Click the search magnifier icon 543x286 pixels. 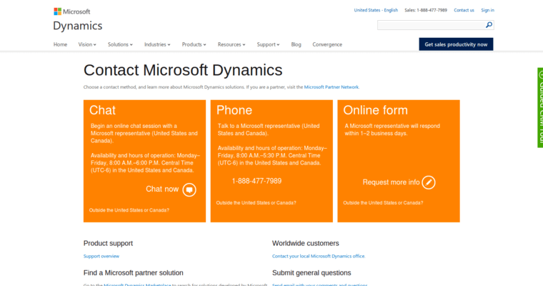pos(489,25)
